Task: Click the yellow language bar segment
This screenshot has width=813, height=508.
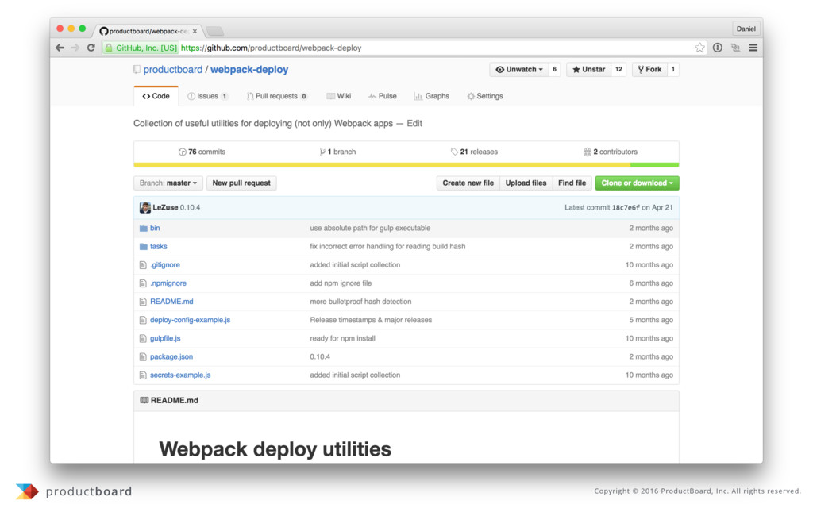Action: coord(382,165)
